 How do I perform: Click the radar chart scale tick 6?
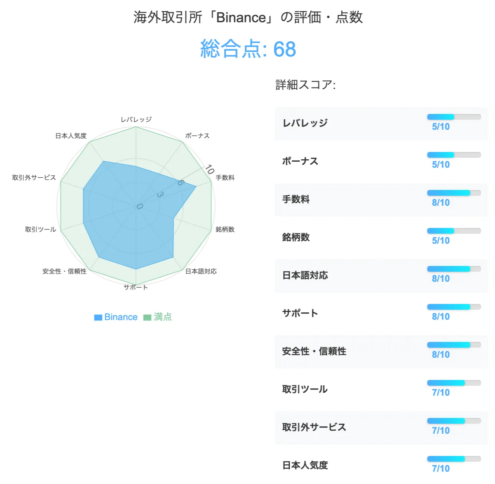point(180,183)
